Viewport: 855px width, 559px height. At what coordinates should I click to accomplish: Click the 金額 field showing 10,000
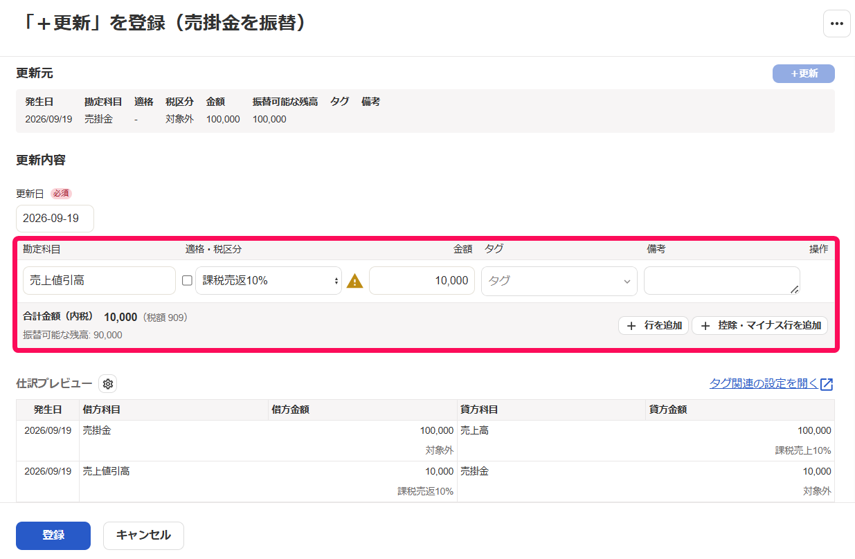[x=422, y=281]
